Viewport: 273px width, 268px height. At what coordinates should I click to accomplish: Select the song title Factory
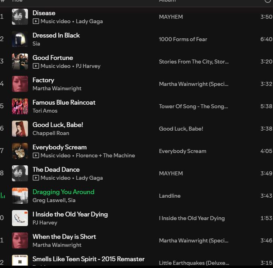44,80
